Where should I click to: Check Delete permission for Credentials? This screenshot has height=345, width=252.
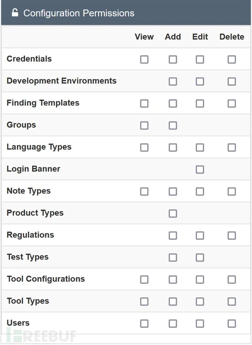pyautogui.click(x=232, y=60)
